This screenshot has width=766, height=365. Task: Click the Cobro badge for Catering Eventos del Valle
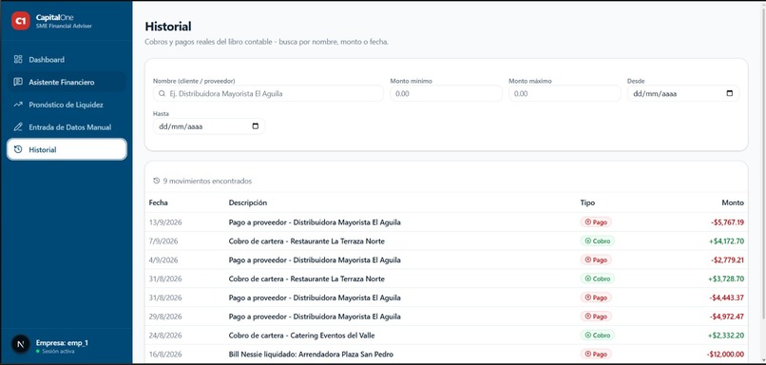pyautogui.click(x=598, y=336)
